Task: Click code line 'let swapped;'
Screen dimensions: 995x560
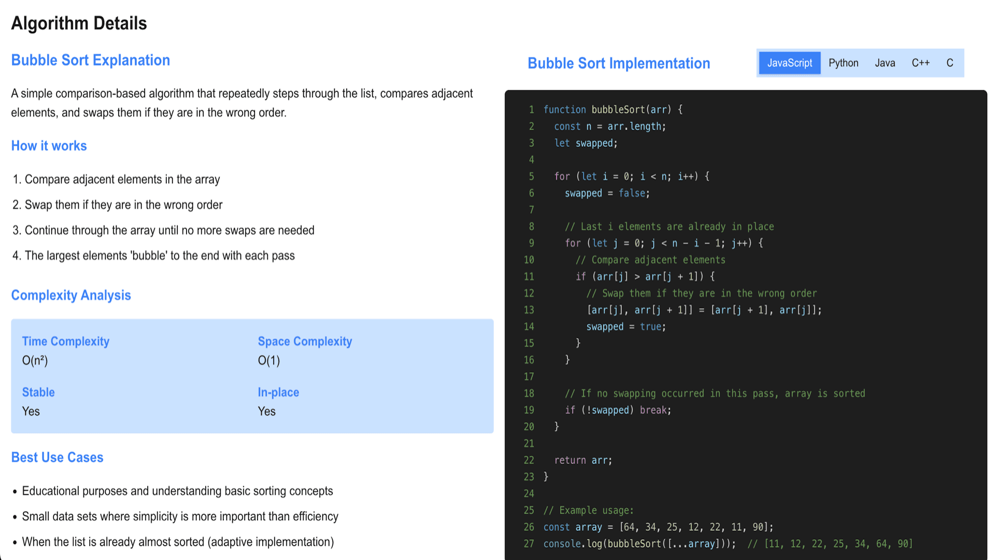Action: [586, 143]
